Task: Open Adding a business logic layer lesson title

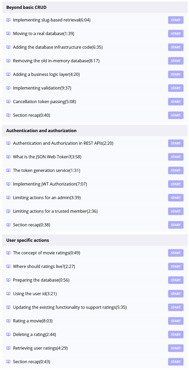Action: tap(46, 74)
